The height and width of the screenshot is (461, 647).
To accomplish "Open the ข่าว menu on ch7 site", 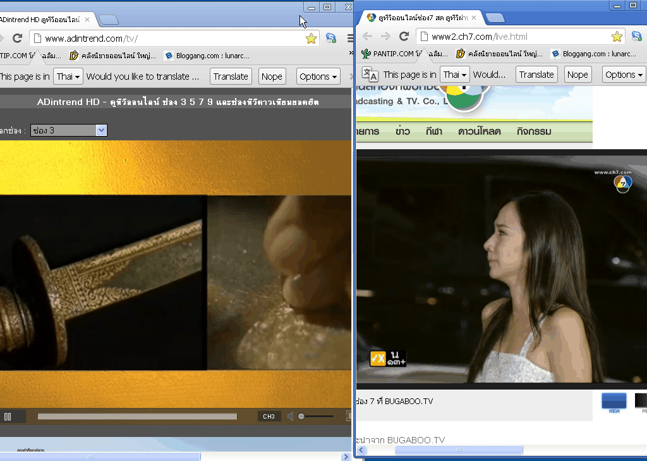I will 402,132.
